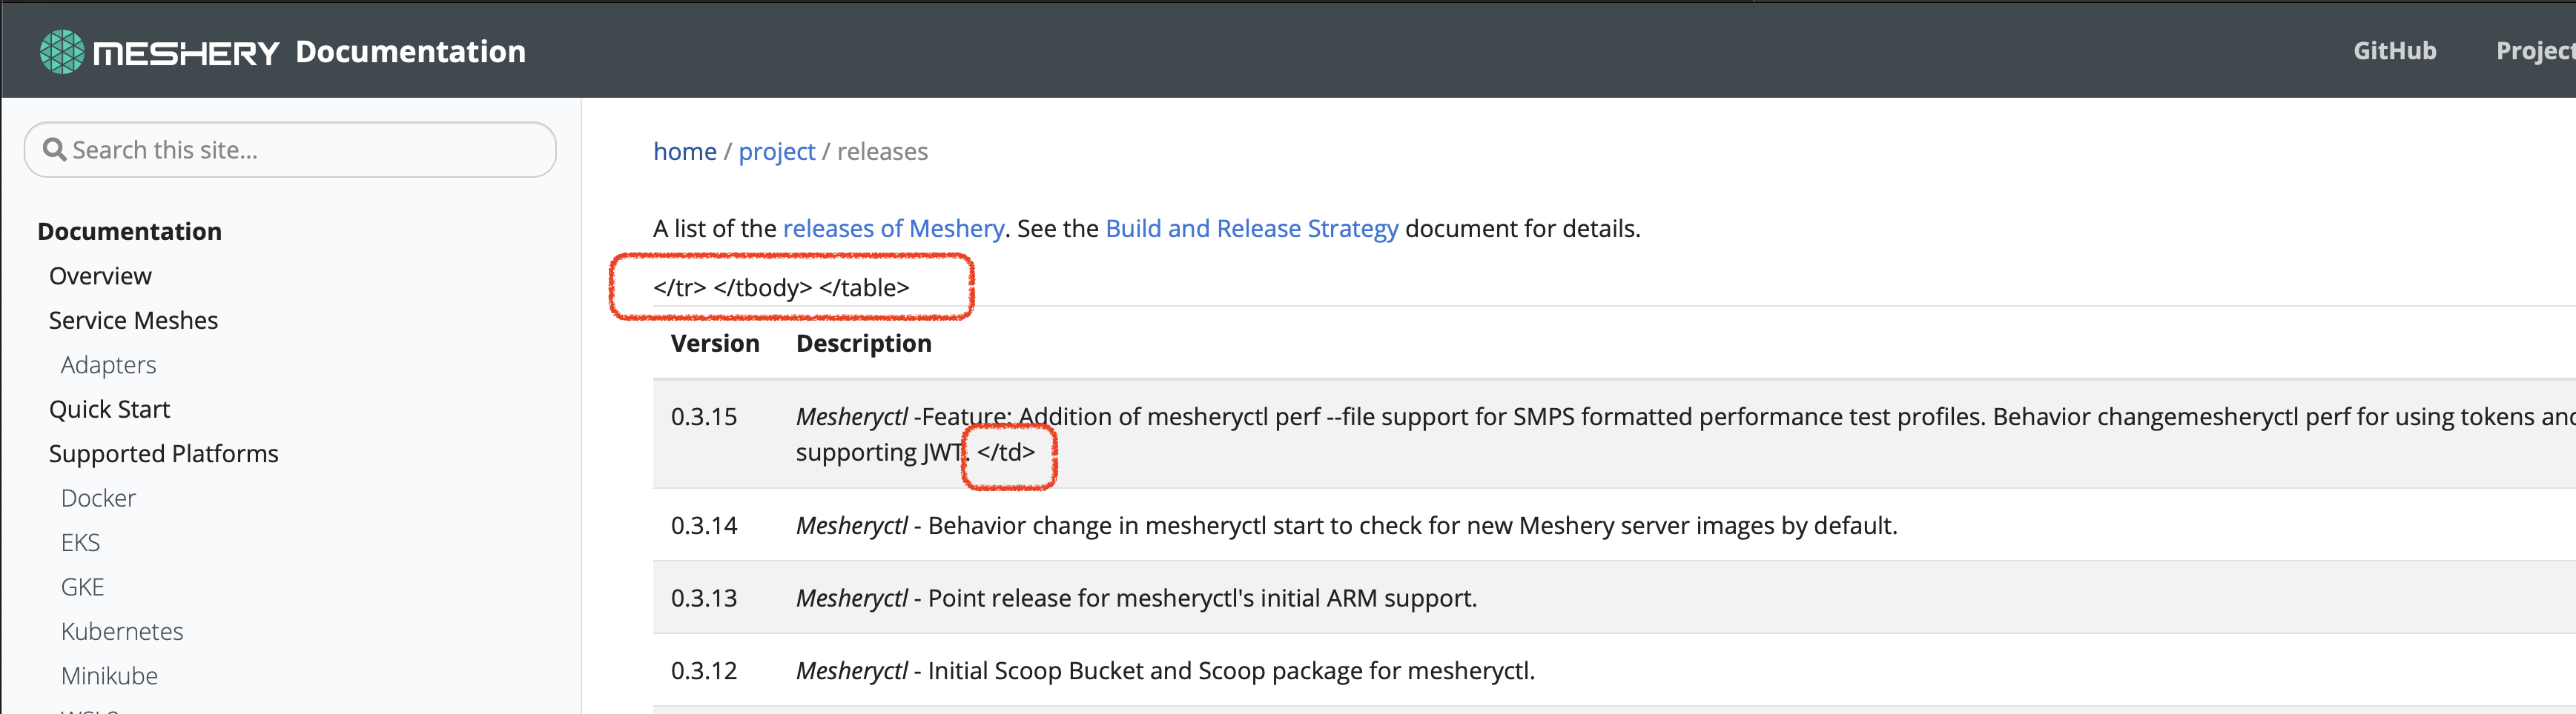Open the project breadcrumb link

[x=777, y=151]
